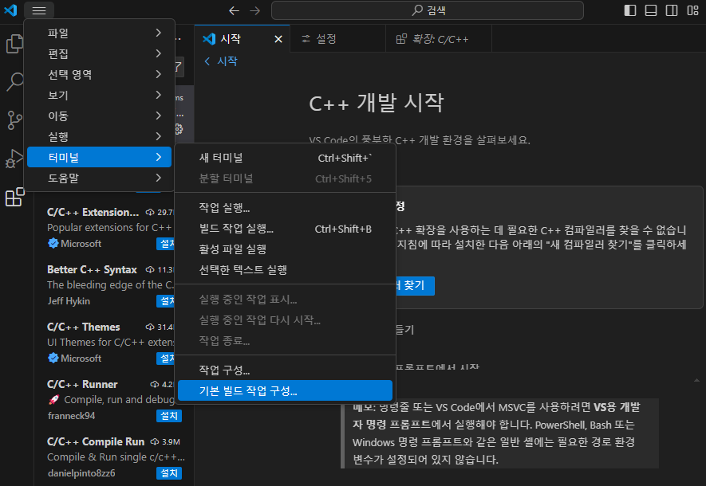Toggle the bottom panel visibility

(x=650, y=10)
